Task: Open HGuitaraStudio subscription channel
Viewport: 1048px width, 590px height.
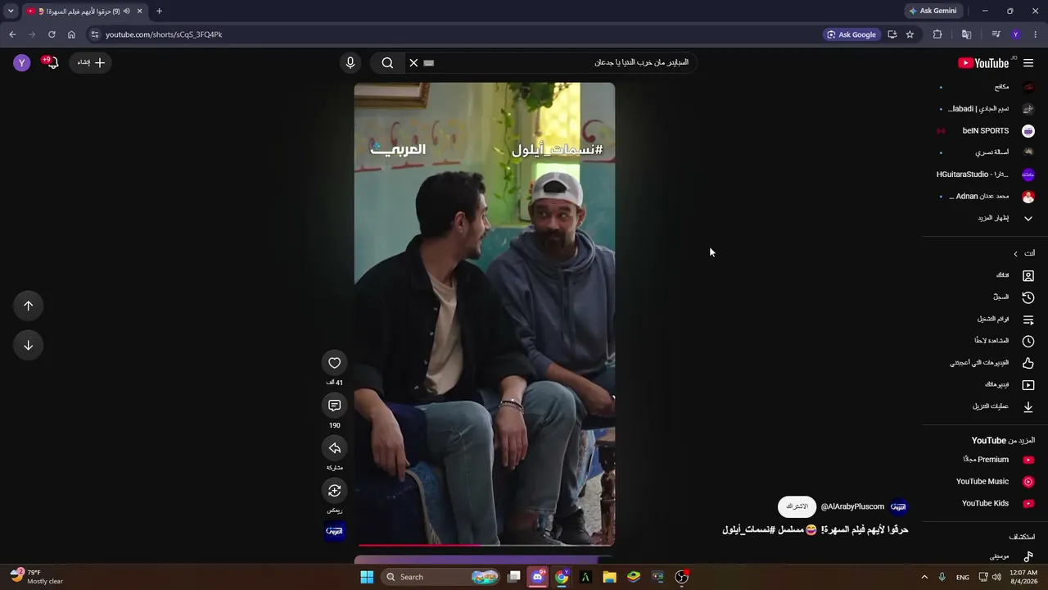Action: coord(986,175)
